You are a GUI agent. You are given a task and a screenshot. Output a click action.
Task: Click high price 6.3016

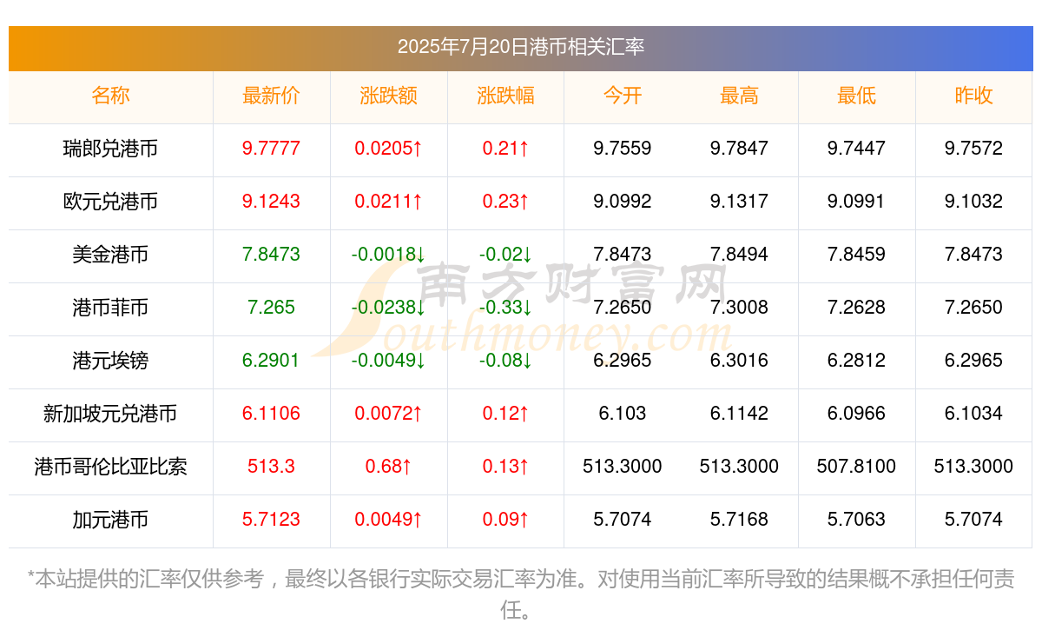(739, 361)
